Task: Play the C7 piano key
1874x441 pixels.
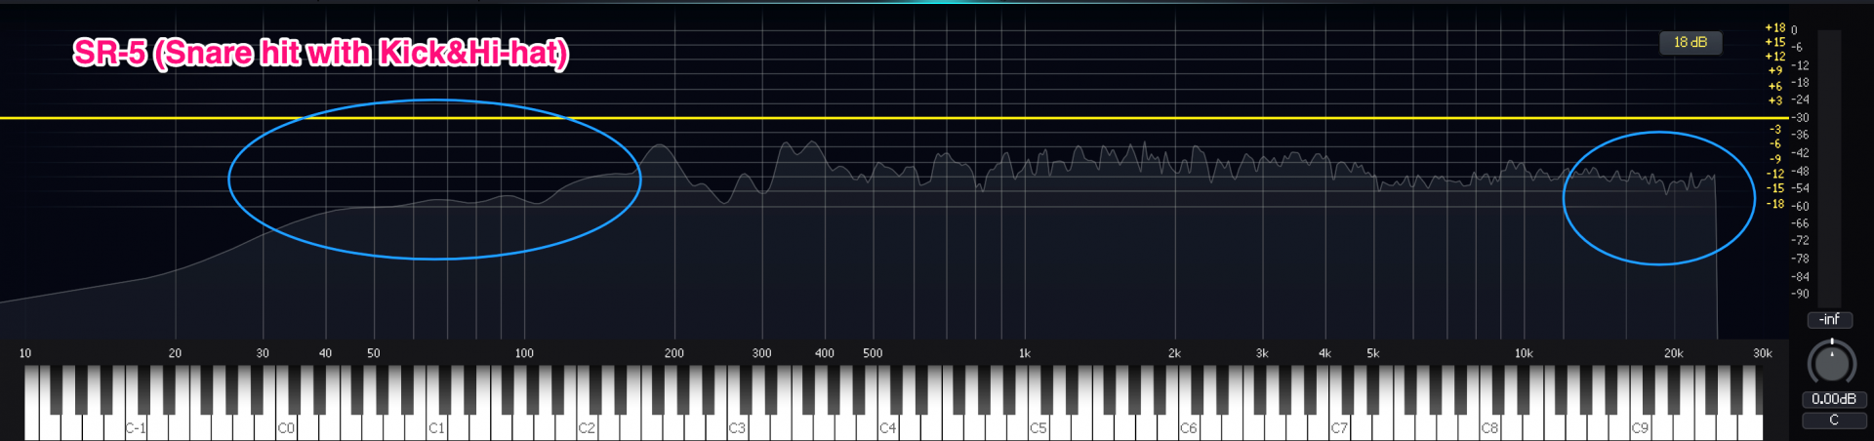Action: pyautogui.click(x=1338, y=427)
